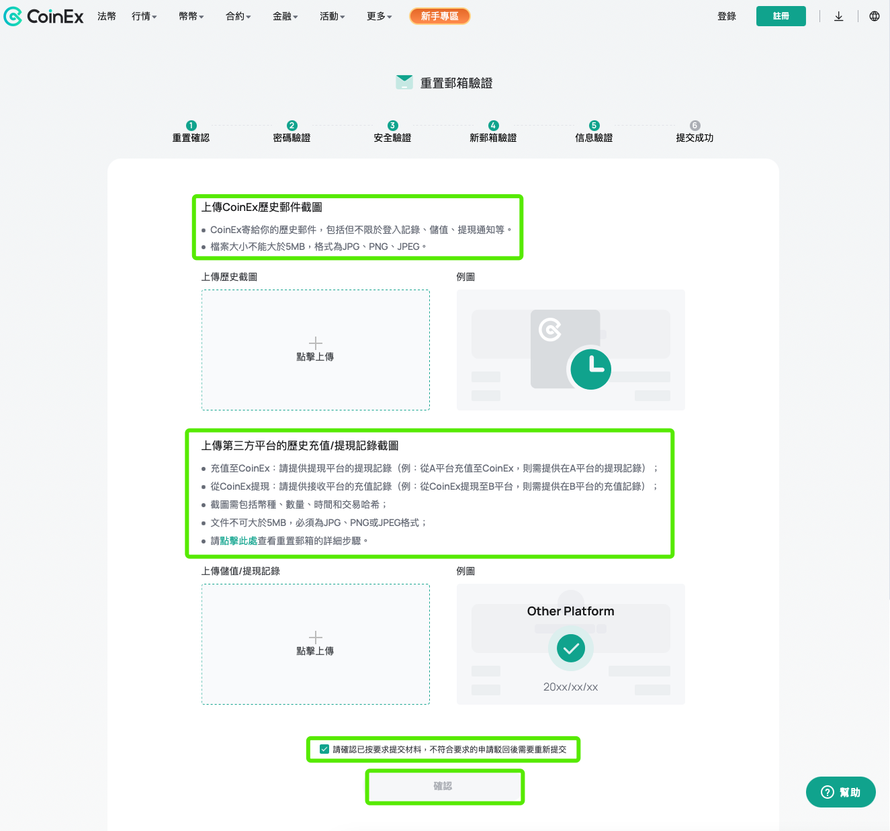This screenshot has height=831, width=890.
Task: Click the 截圖需包括幣種、數量、時間和交易哈希 line
Action: pyautogui.click(x=299, y=505)
